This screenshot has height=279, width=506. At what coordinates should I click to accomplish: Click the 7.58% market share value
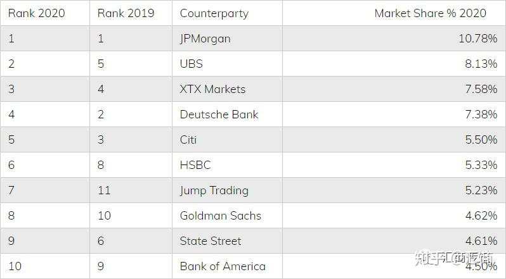point(481,89)
